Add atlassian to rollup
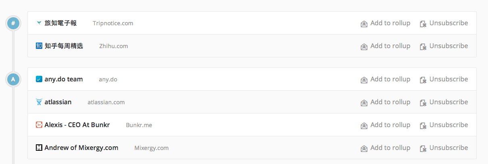 (x=386, y=102)
